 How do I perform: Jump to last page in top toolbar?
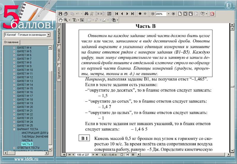(132, 14)
